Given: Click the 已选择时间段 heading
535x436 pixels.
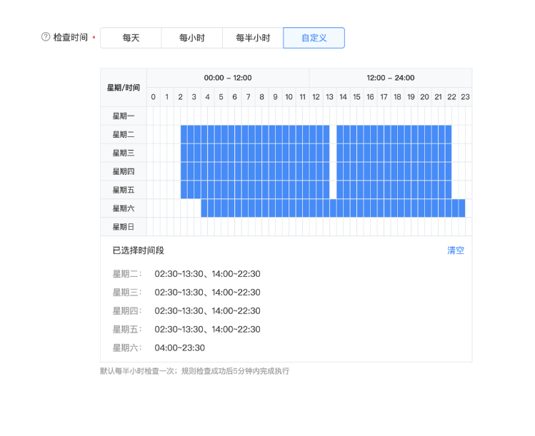Looking at the screenshot, I should pos(138,250).
